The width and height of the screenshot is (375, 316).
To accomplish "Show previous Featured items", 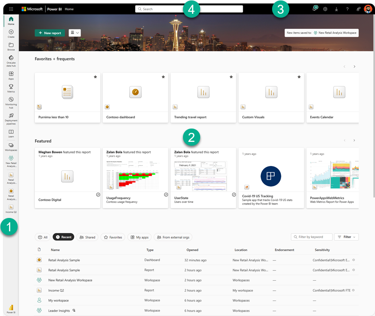I will (x=344, y=141).
